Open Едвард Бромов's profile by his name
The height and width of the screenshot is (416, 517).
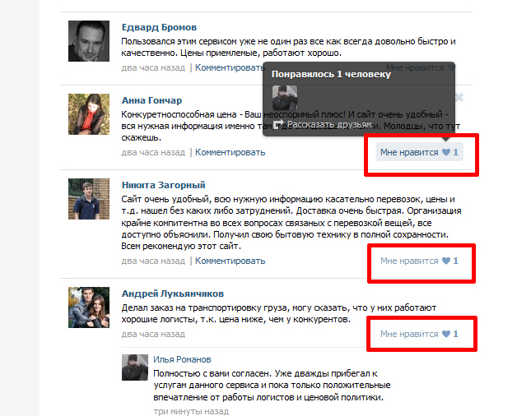159,27
